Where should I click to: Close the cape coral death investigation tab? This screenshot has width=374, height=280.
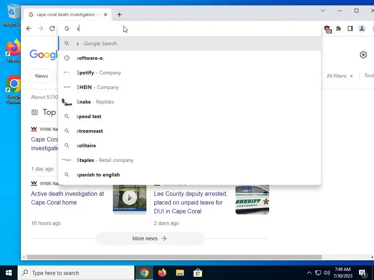[106, 15]
